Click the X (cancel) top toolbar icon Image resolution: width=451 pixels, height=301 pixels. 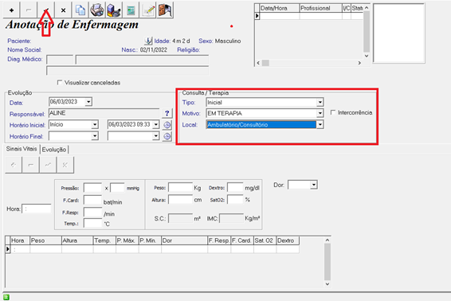pyautogui.click(x=63, y=10)
